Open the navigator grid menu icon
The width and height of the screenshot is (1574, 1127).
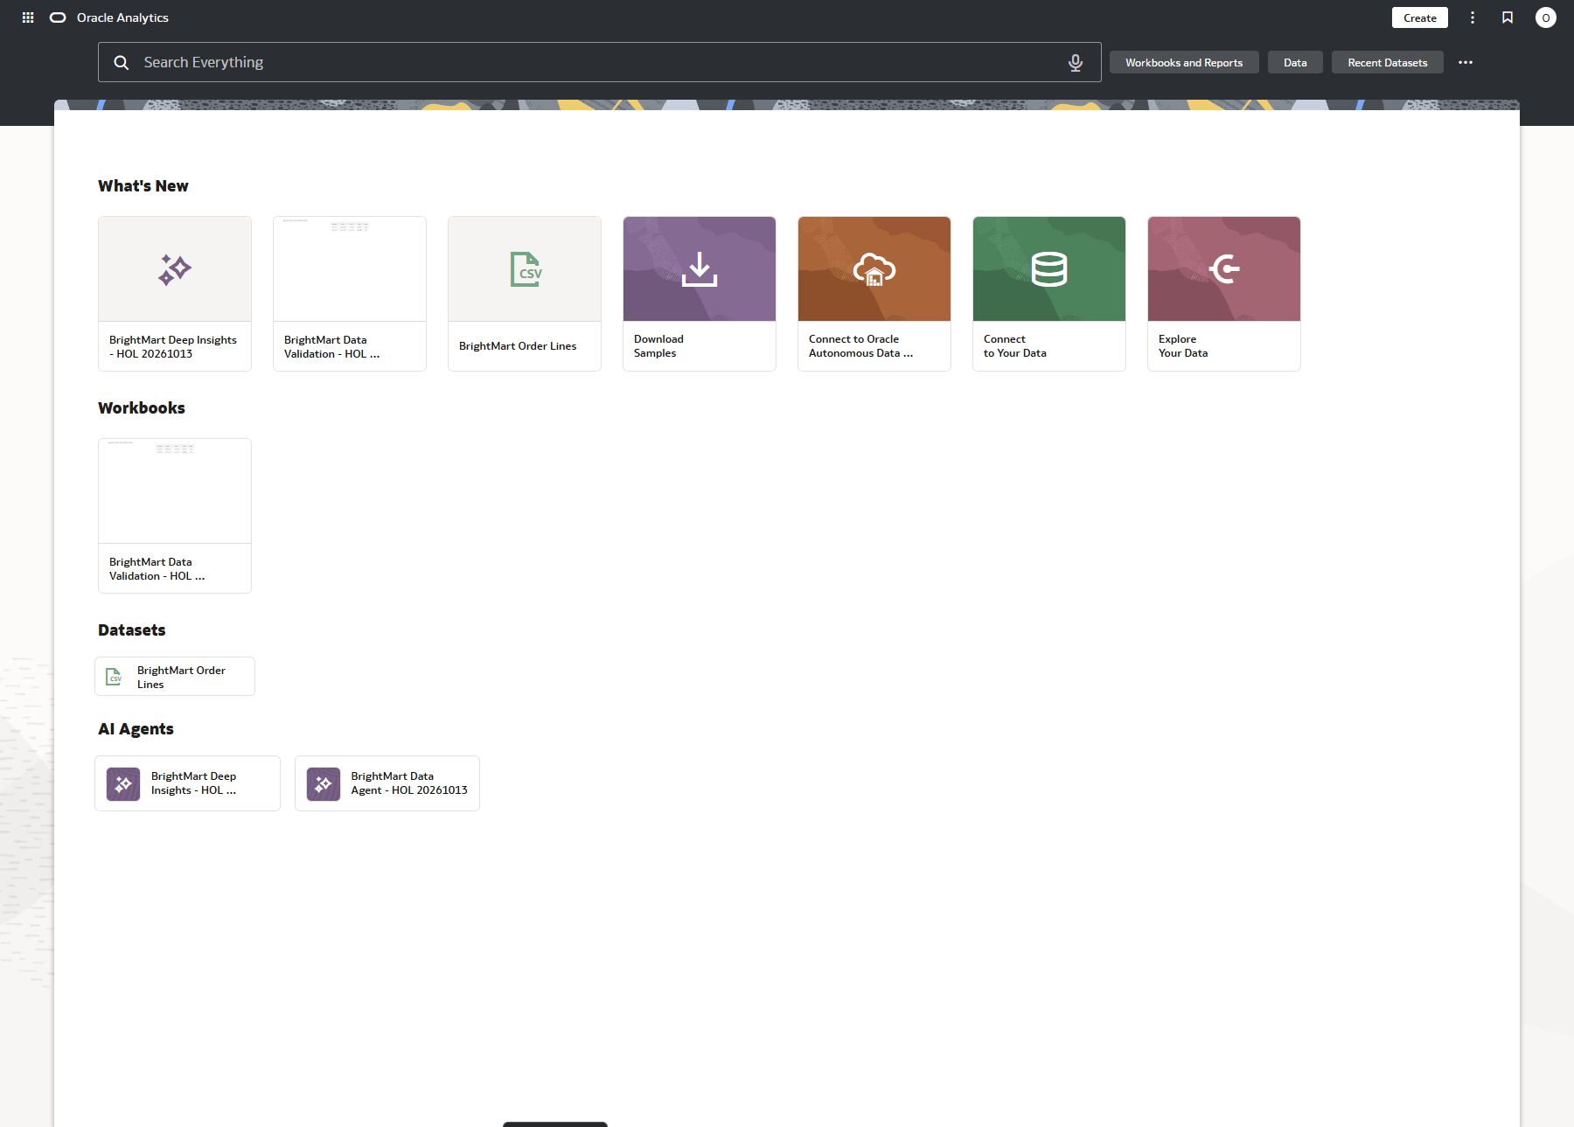[x=28, y=17]
